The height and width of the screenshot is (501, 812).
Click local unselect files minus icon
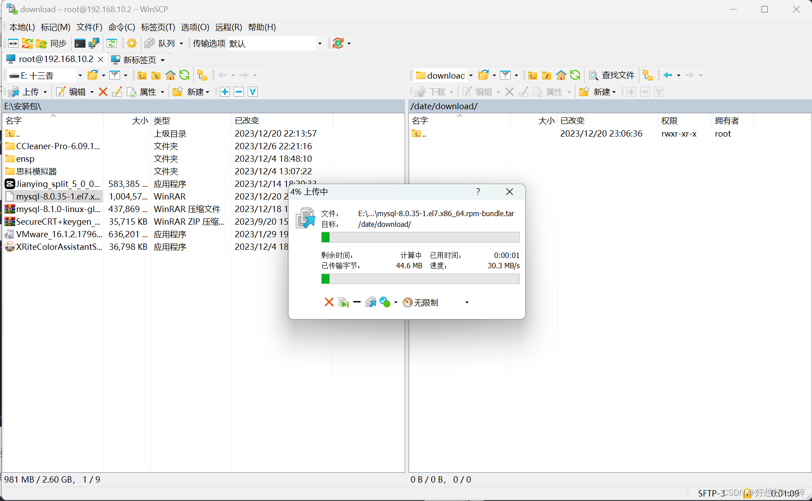coord(239,92)
